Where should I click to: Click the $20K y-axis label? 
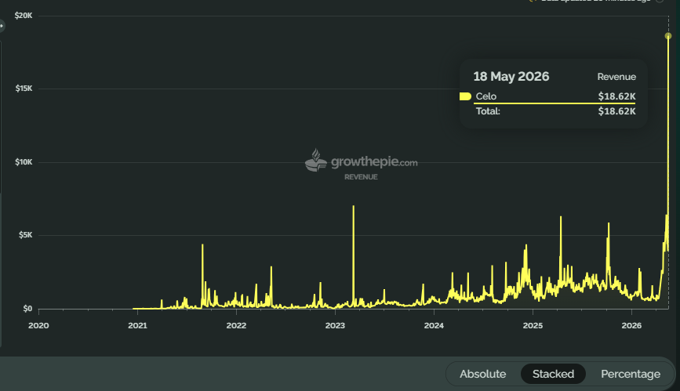(x=24, y=16)
